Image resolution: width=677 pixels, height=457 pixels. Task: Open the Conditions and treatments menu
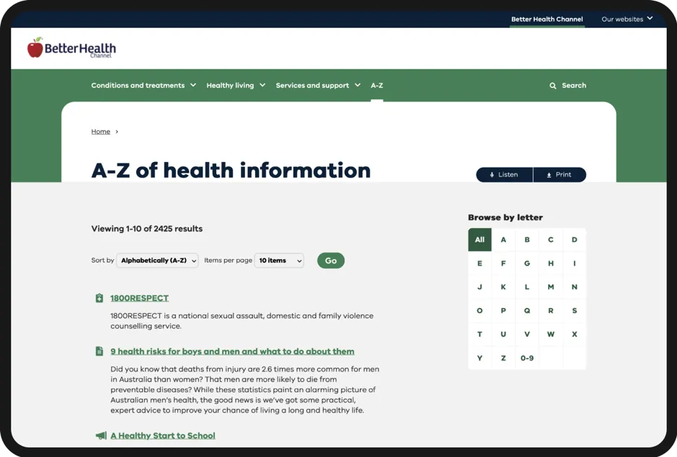click(137, 85)
